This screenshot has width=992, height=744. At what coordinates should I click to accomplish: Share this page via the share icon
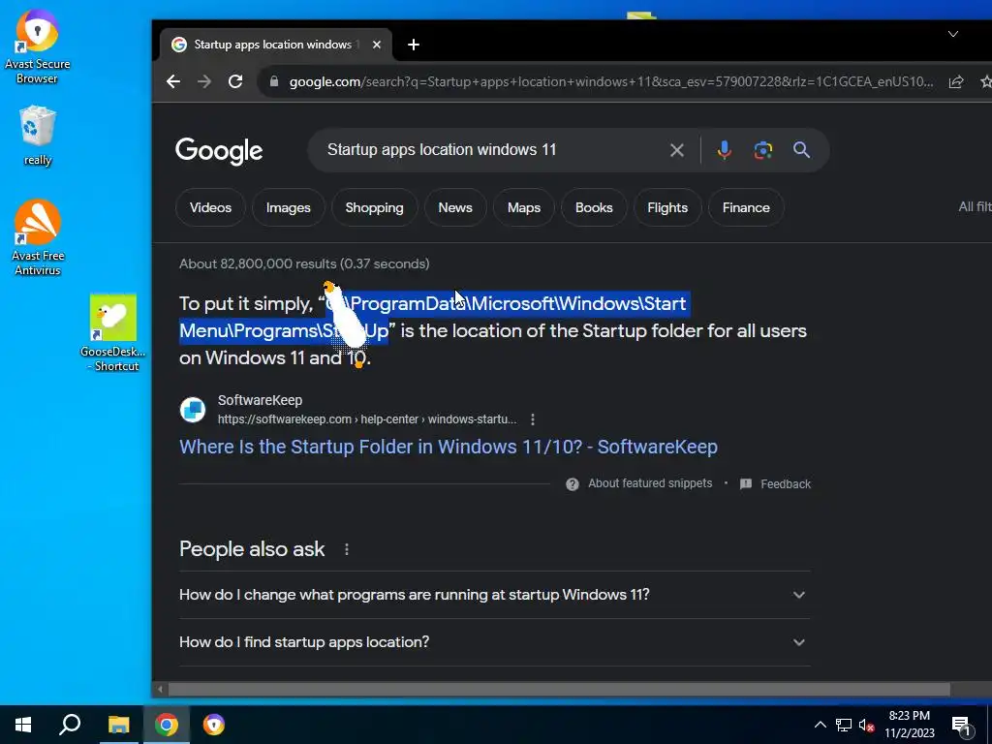tap(956, 81)
